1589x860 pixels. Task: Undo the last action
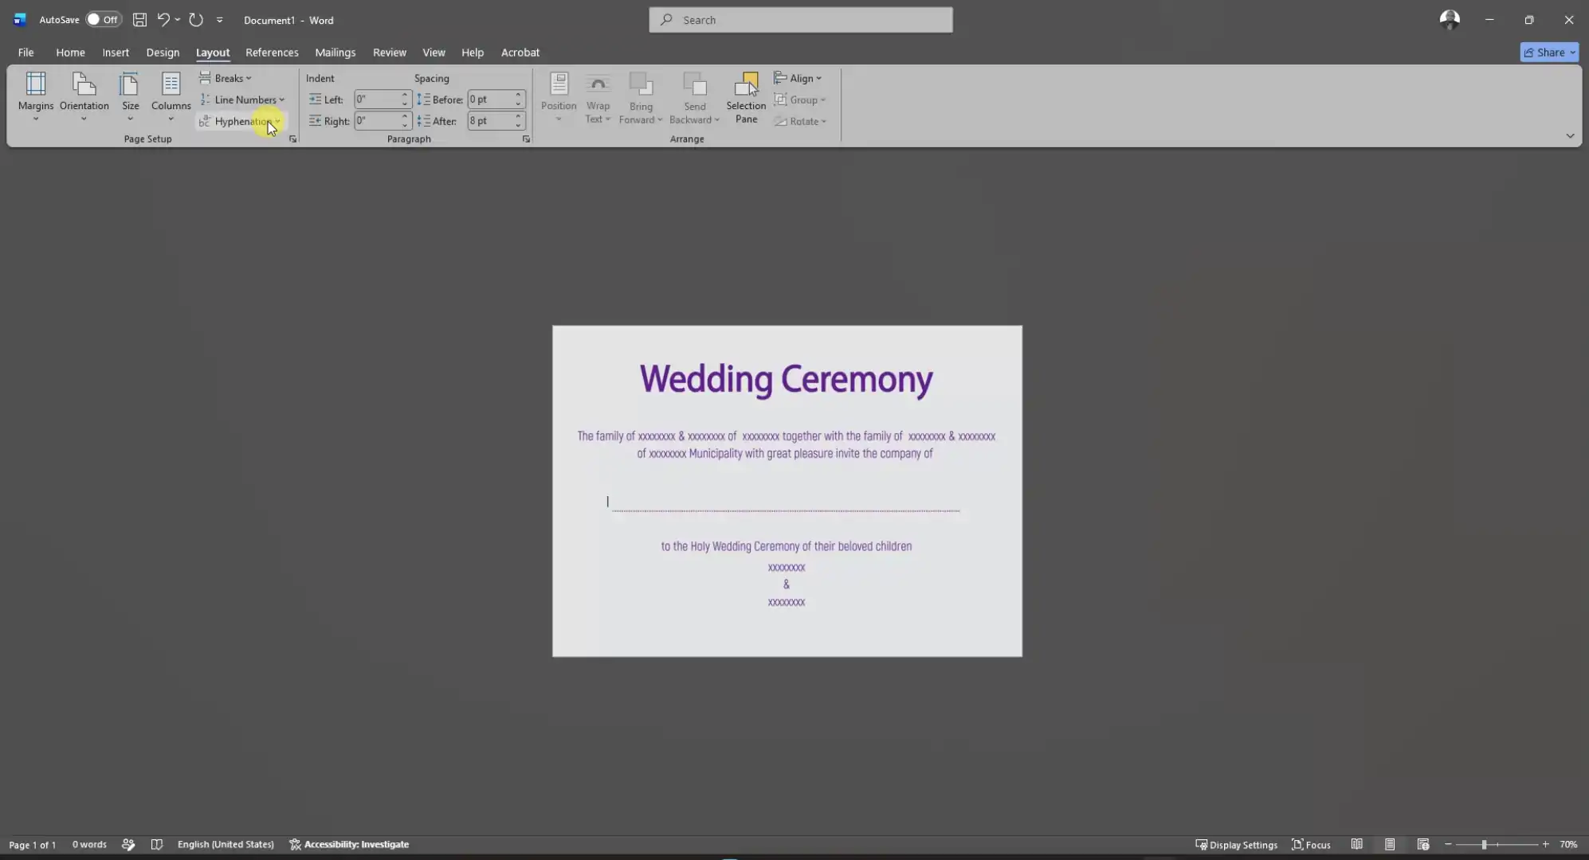tap(163, 20)
